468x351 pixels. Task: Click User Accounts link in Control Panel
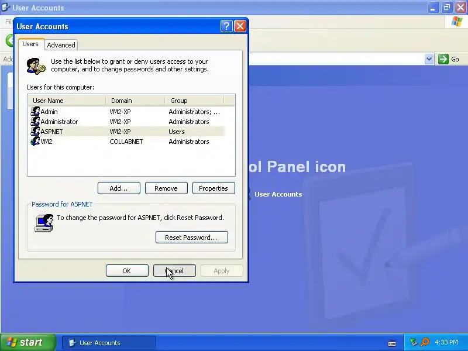pyautogui.click(x=278, y=194)
